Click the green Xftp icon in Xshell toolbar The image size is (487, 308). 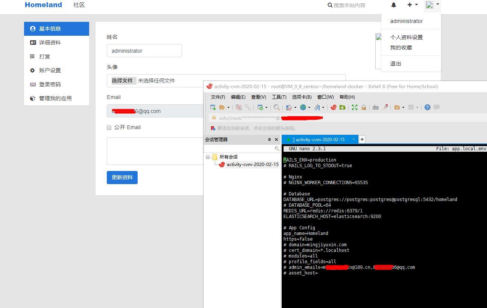(x=342, y=107)
